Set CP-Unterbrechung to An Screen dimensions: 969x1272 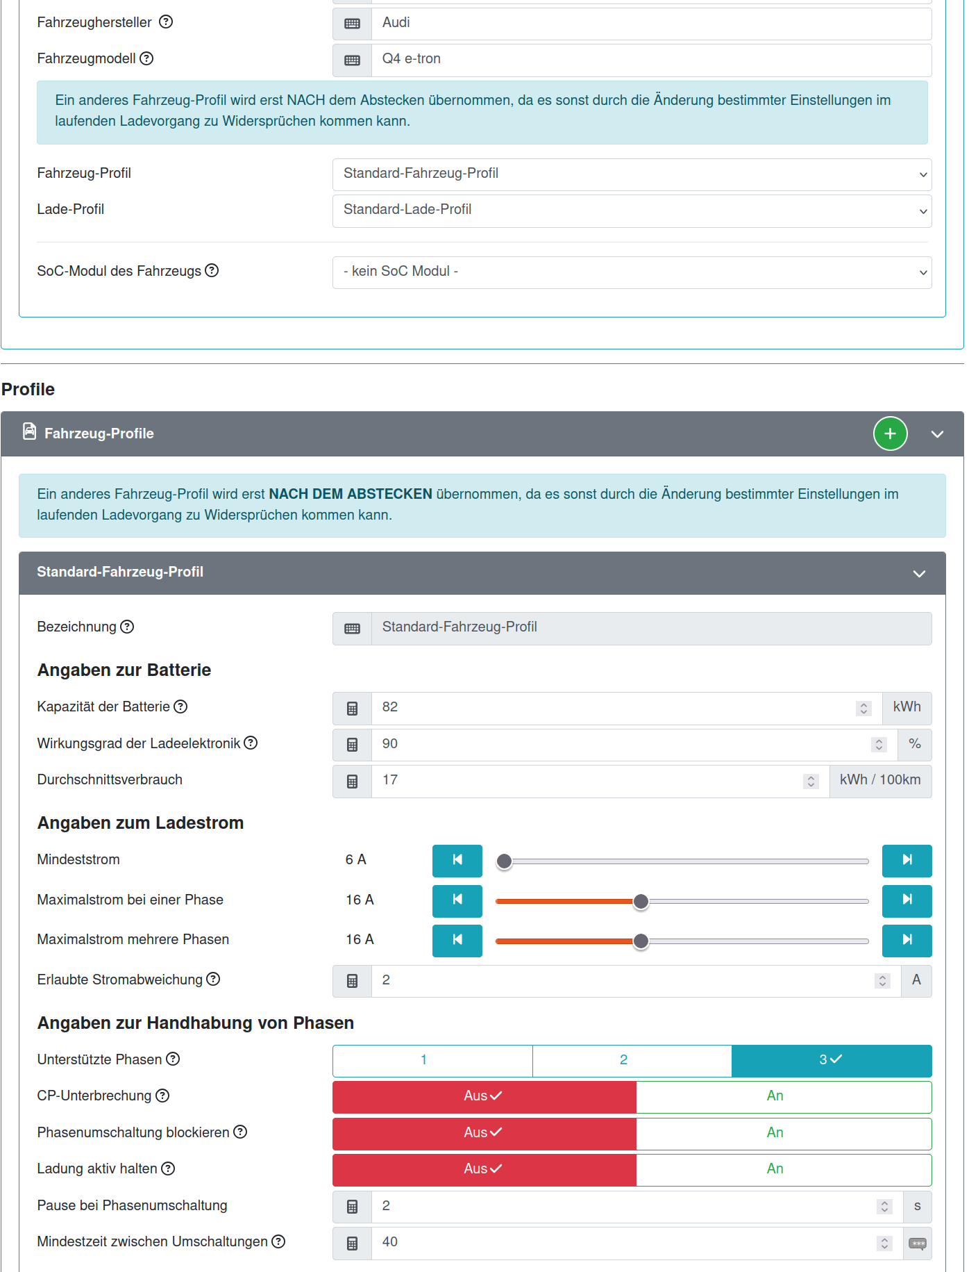[784, 1098]
